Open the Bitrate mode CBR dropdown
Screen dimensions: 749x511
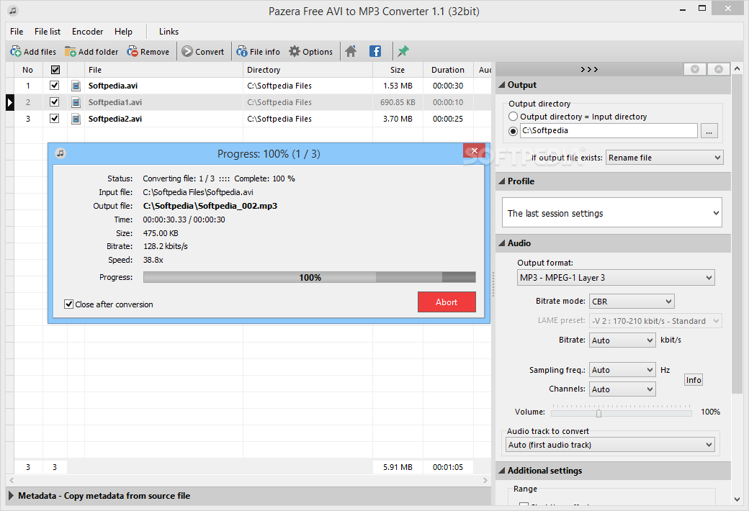pyautogui.click(x=632, y=302)
